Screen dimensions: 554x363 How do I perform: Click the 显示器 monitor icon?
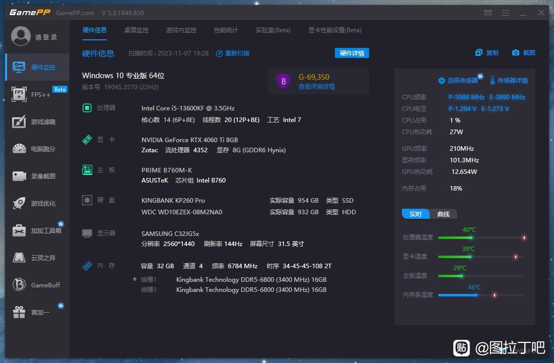87,233
